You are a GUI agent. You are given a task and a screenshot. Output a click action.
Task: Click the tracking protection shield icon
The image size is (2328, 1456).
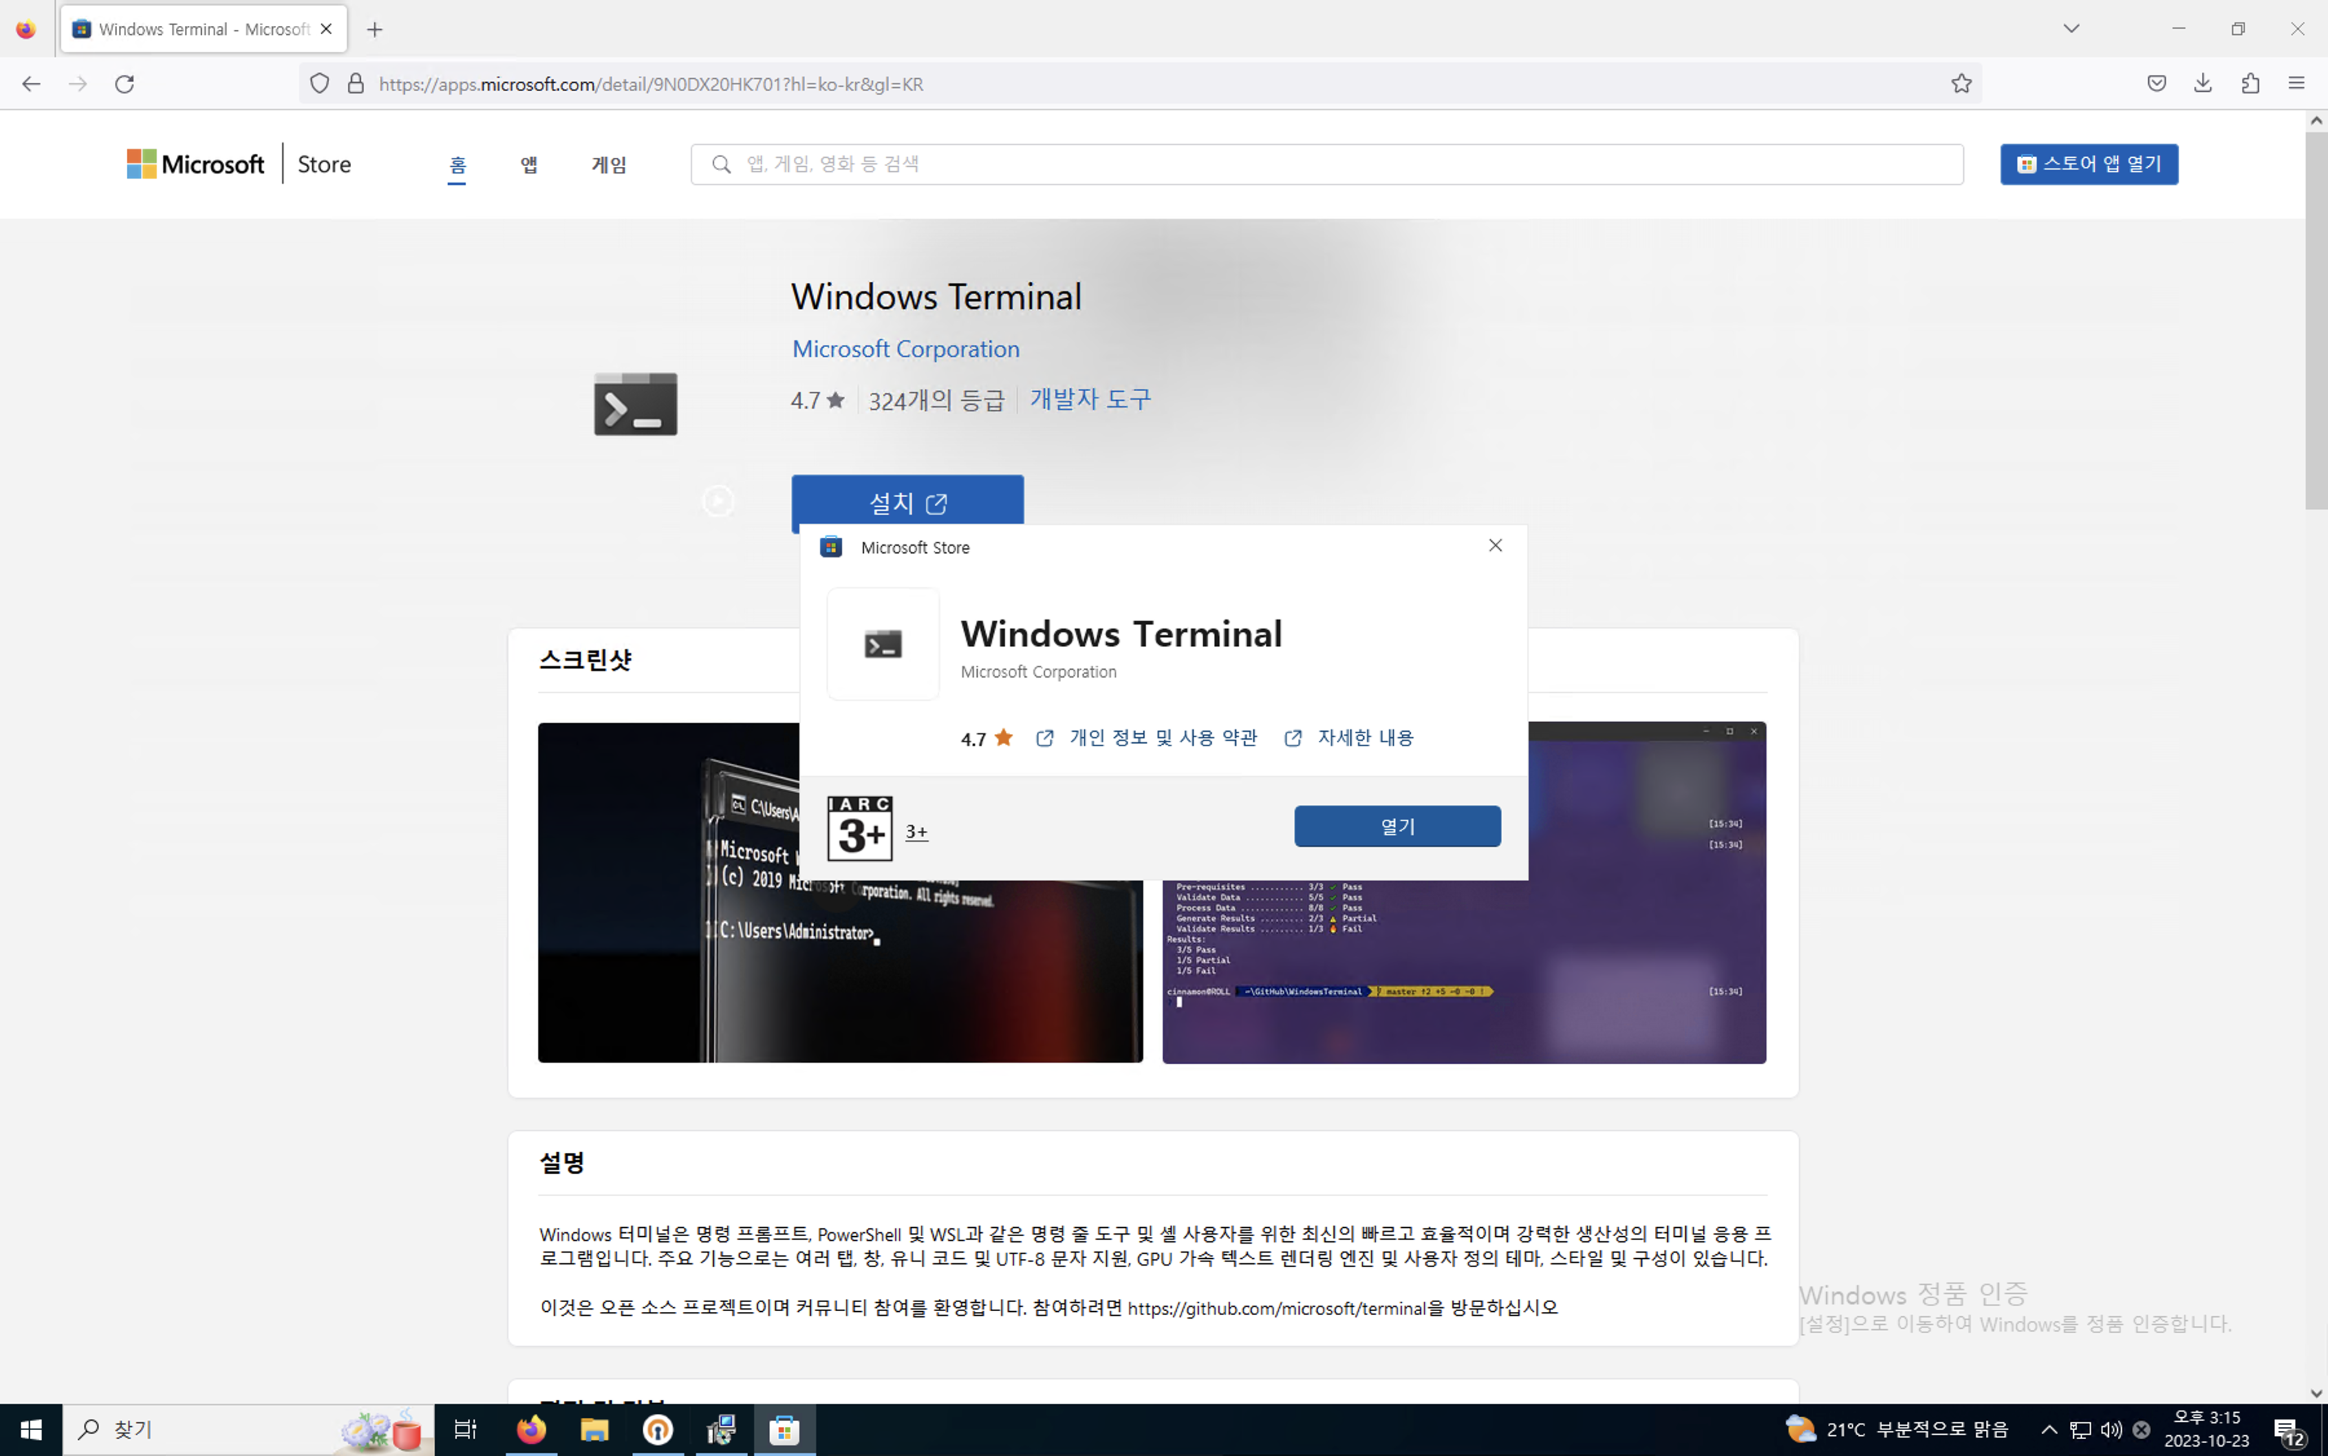(x=319, y=84)
